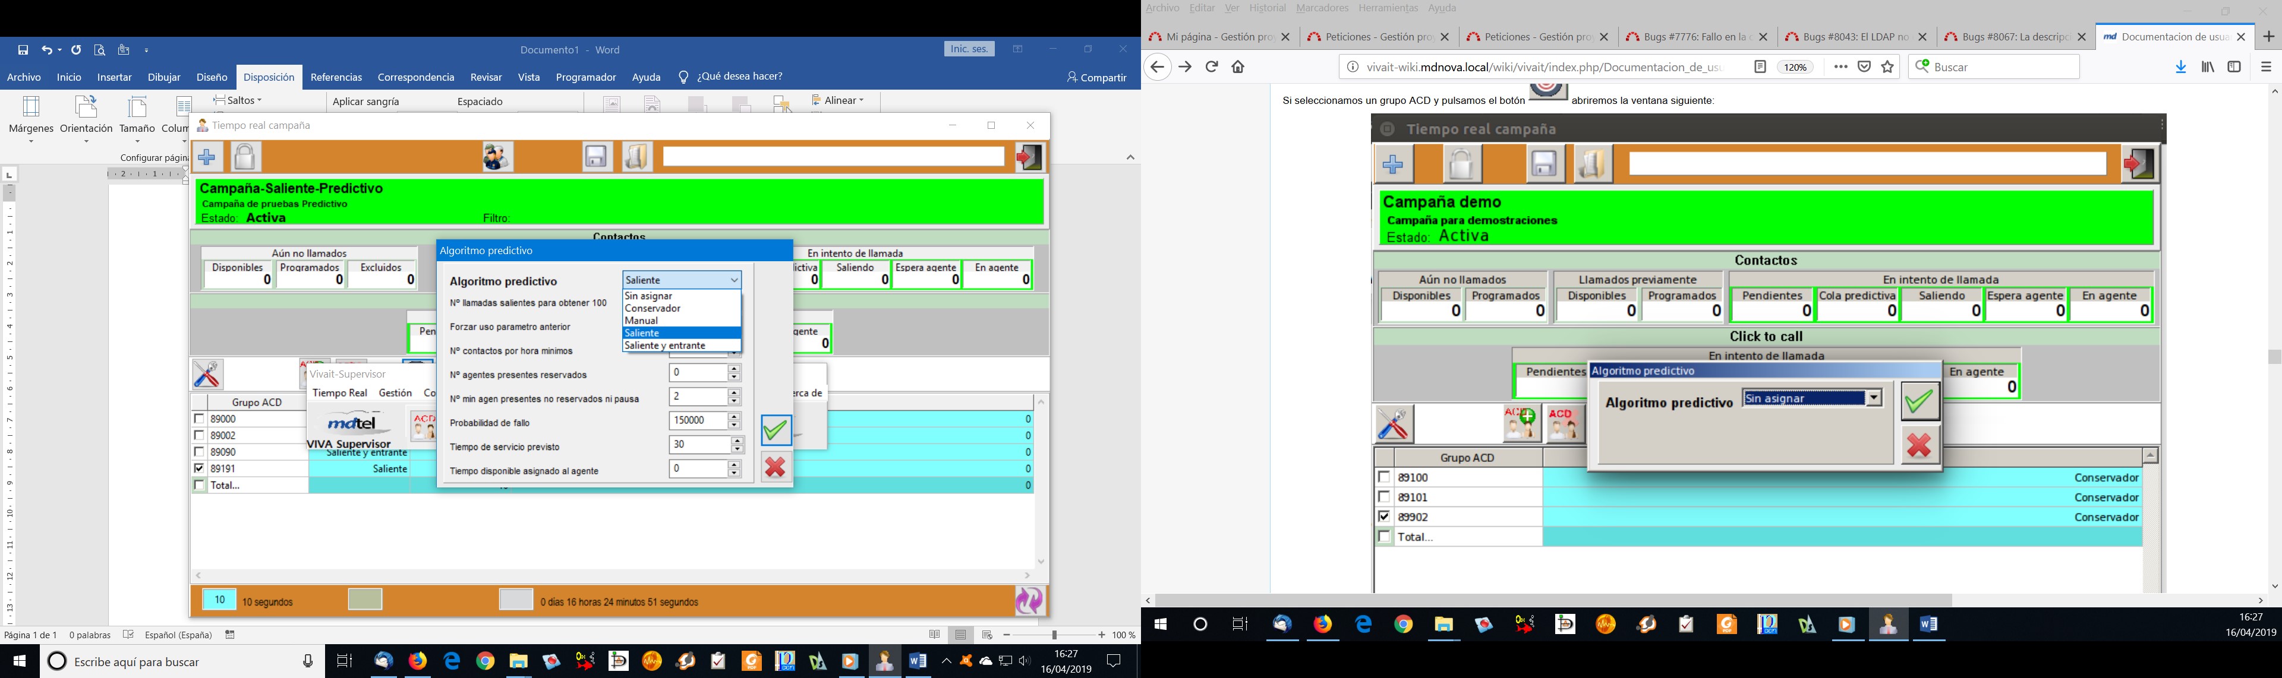Go to Firefox home page
Screen dimensions: 2282x678
[1238, 67]
